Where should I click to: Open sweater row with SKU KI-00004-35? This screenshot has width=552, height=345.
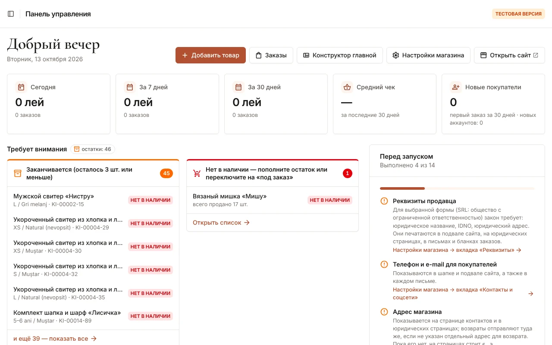point(93,293)
